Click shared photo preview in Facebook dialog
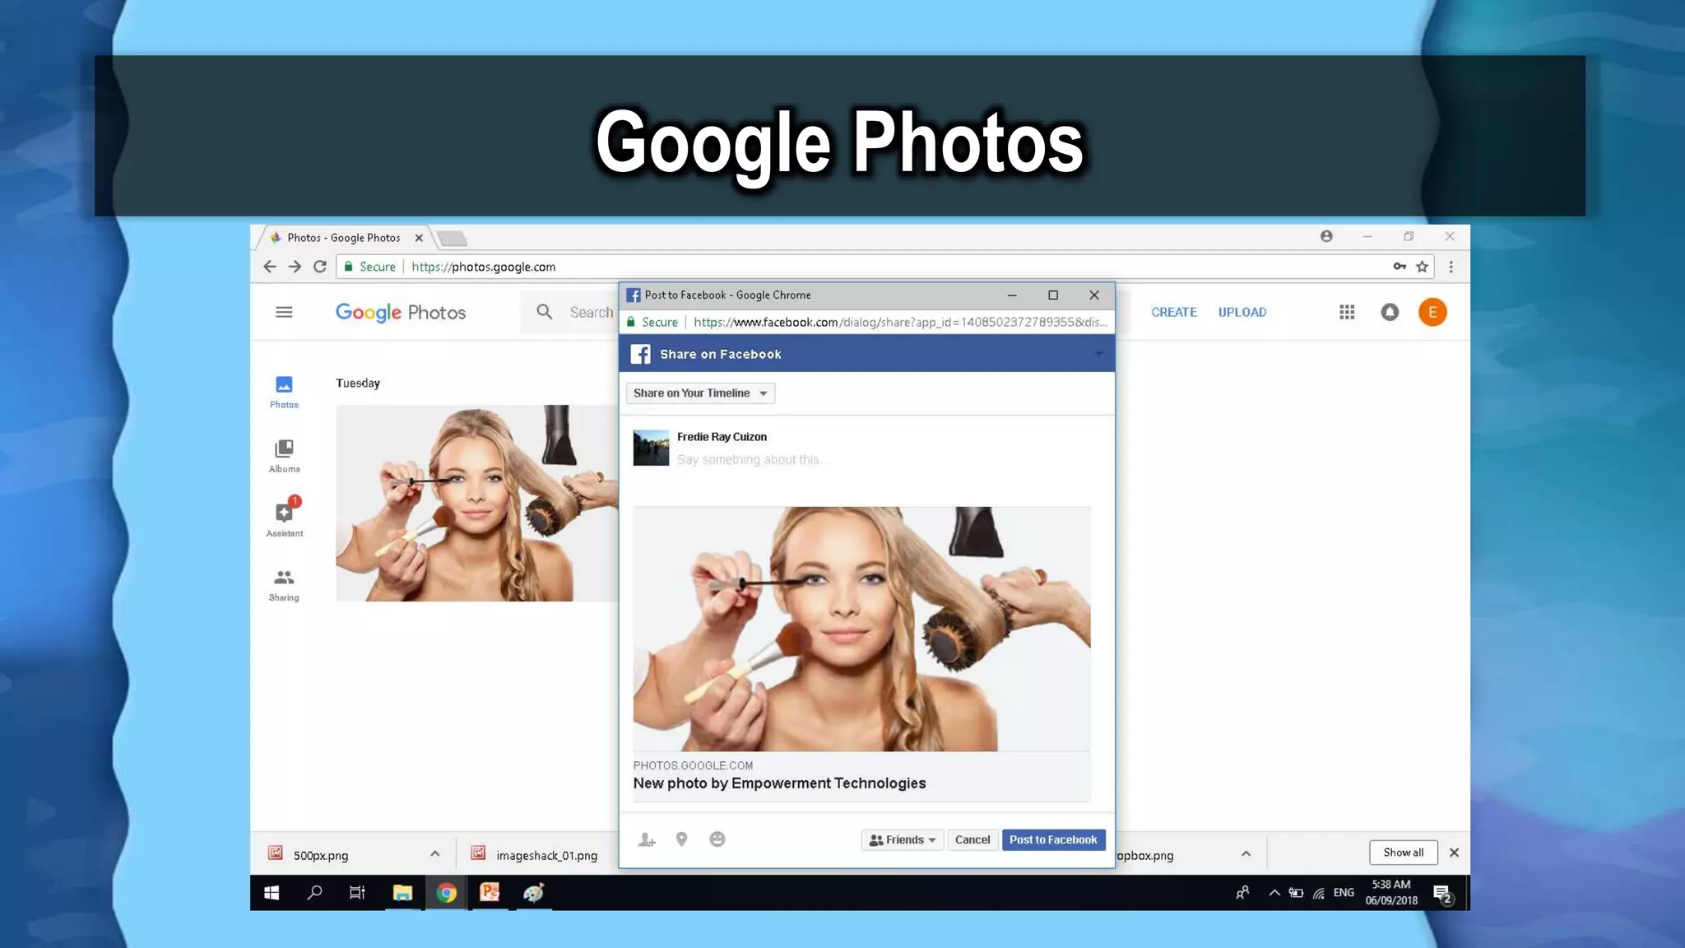The image size is (1685, 948). click(x=861, y=629)
